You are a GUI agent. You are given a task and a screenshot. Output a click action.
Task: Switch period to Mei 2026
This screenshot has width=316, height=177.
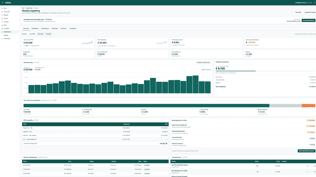click(40, 34)
